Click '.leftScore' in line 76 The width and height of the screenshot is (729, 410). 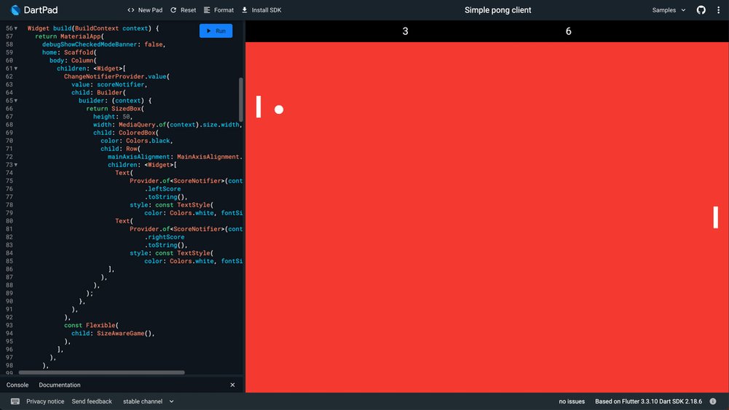tap(162, 189)
